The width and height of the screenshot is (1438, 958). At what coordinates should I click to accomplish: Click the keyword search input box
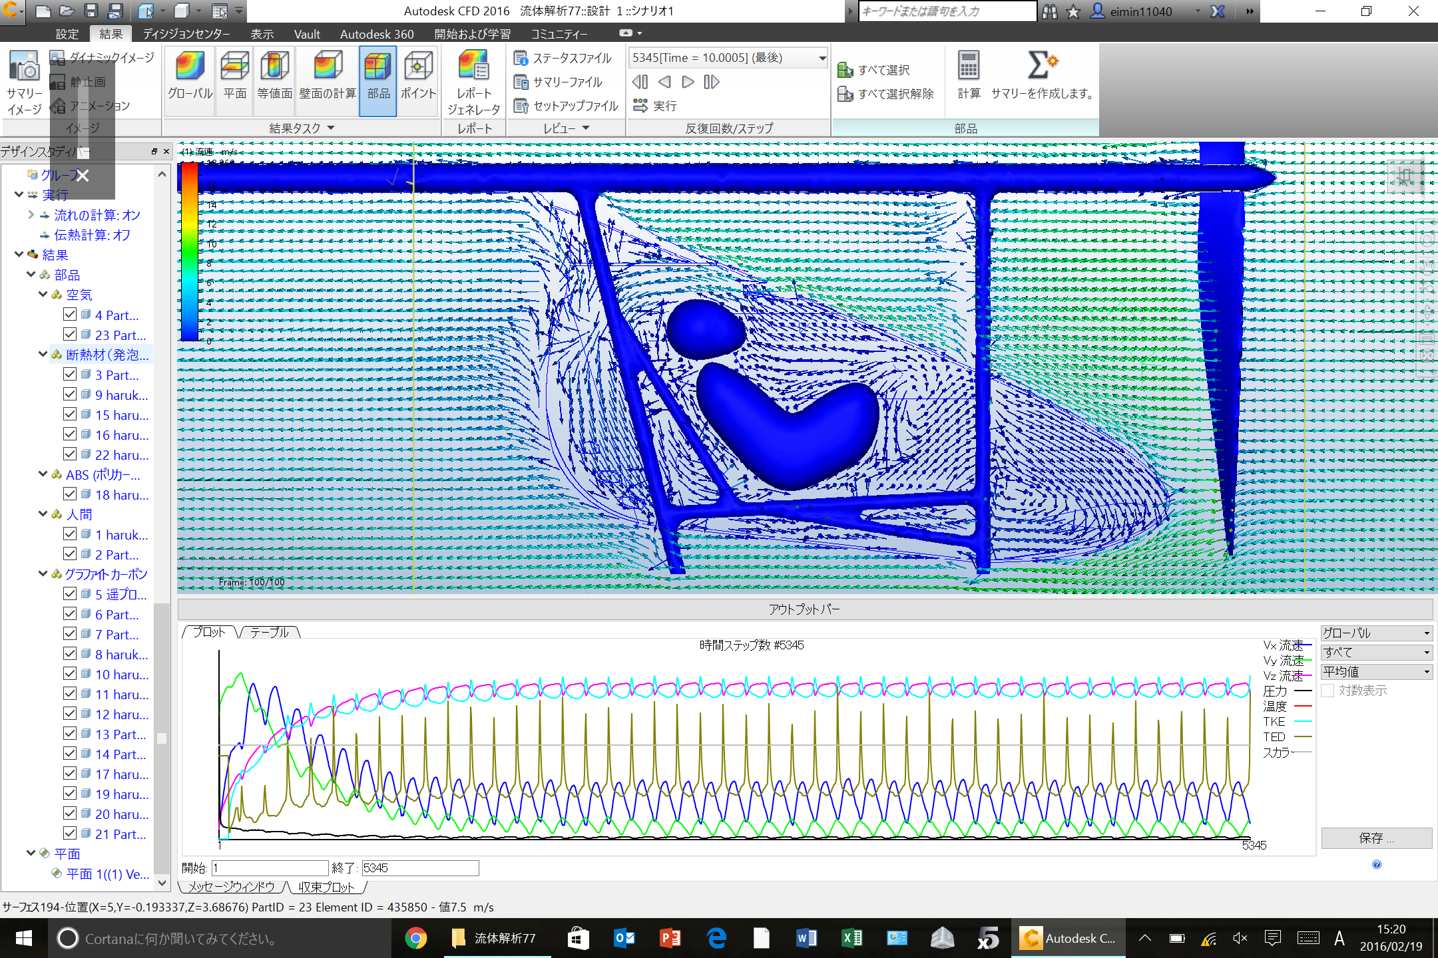[x=947, y=11]
